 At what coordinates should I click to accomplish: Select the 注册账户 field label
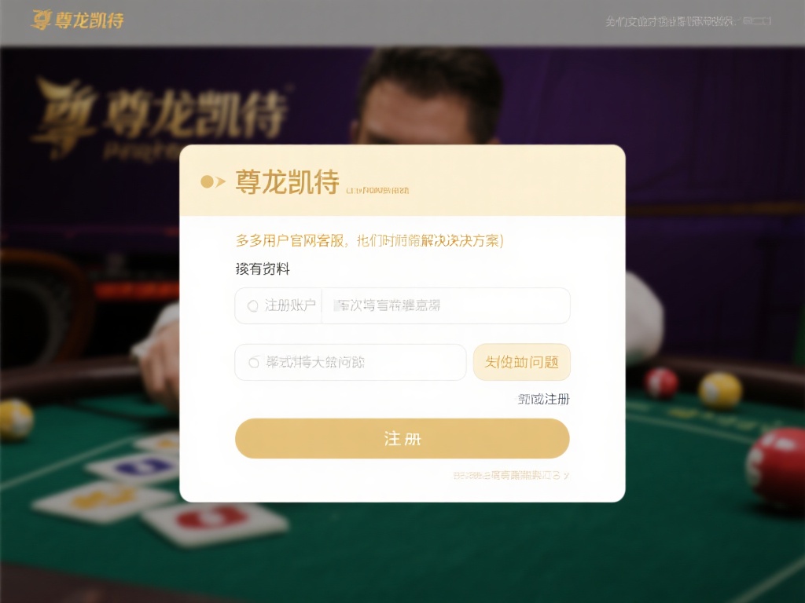click(x=290, y=305)
